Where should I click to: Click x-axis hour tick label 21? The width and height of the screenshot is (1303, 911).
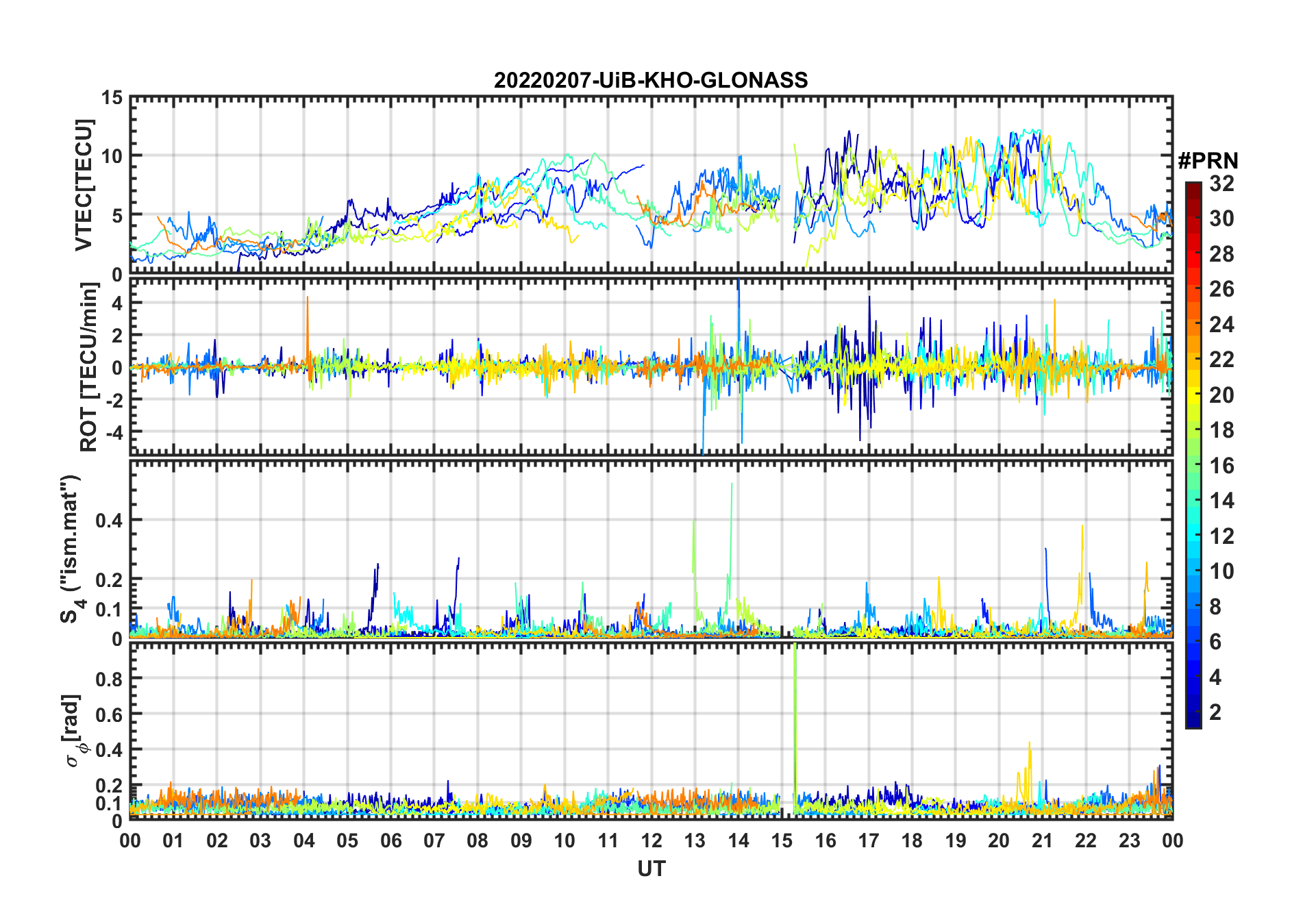[1043, 840]
